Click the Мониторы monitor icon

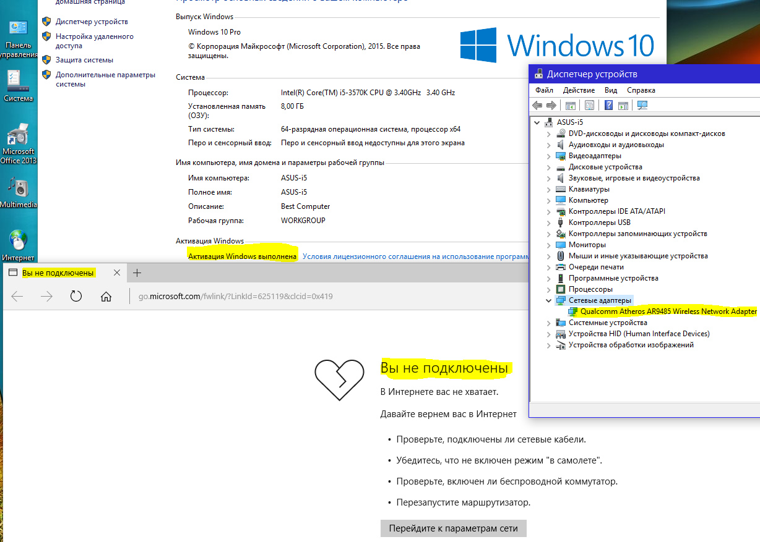pyautogui.click(x=561, y=245)
